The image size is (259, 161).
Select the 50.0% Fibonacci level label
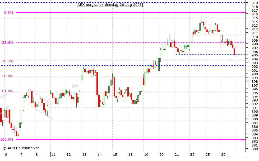click(x=8, y=76)
